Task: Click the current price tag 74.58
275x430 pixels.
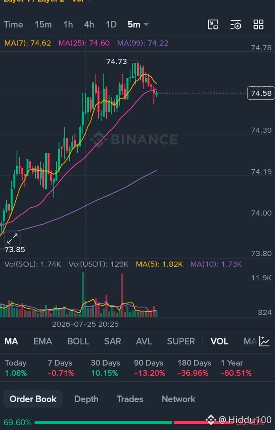Action: (x=261, y=93)
